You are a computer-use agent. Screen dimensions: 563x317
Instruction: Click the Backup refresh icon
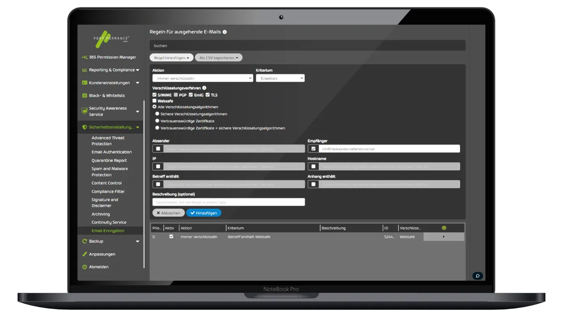click(84, 241)
